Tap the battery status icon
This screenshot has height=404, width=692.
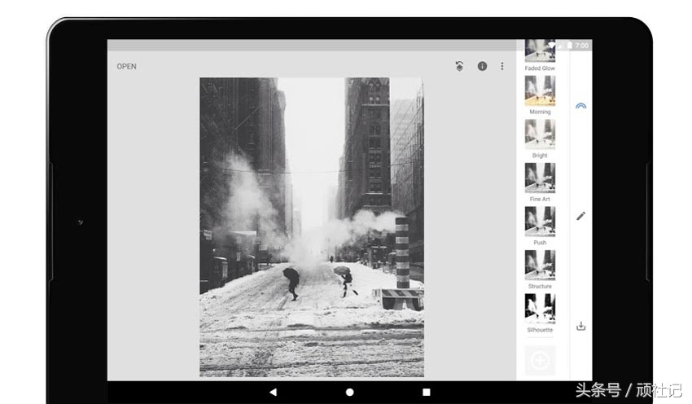(568, 46)
